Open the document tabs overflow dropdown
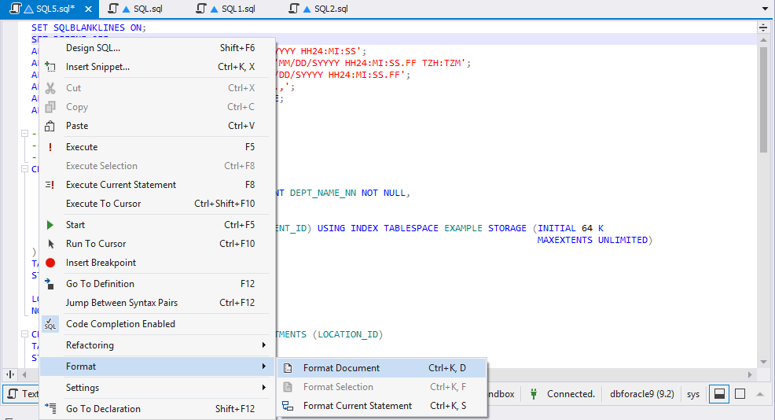 (x=765, y=9)
